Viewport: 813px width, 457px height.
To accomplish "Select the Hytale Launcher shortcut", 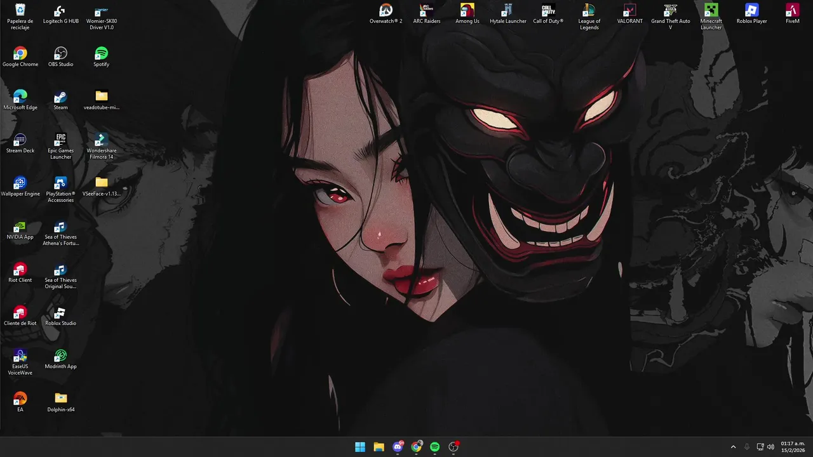I will [508, 14].
